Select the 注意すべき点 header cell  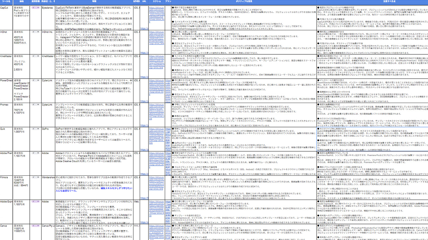(x=372, y=2)
